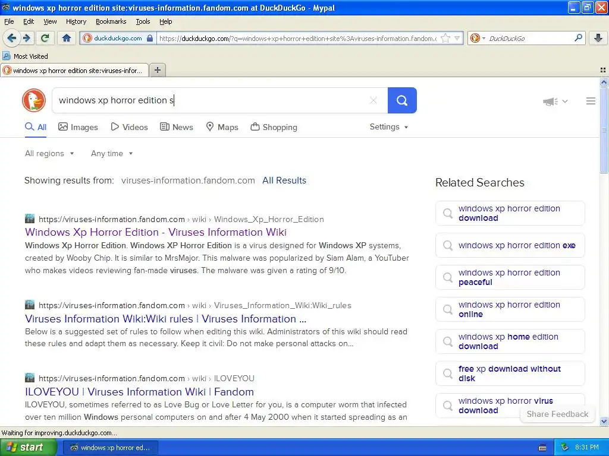This screenshot has height=456, width=609.
Task: Open the Edit menu
Action: (x=29, y=21)
